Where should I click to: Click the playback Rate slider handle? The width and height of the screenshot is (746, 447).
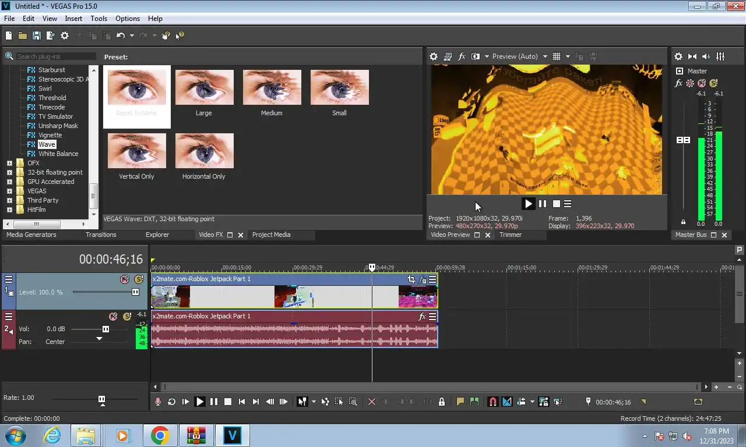pyautogui.click(x=102, y=399)
